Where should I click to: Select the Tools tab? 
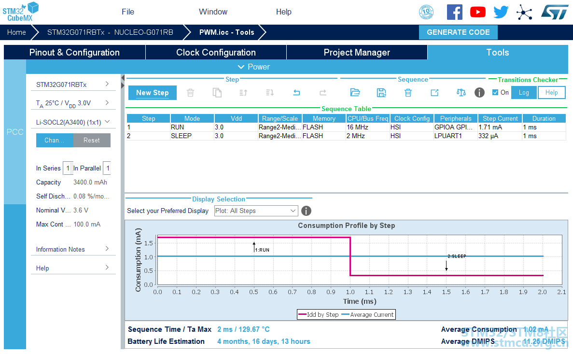tap(498, 52)
